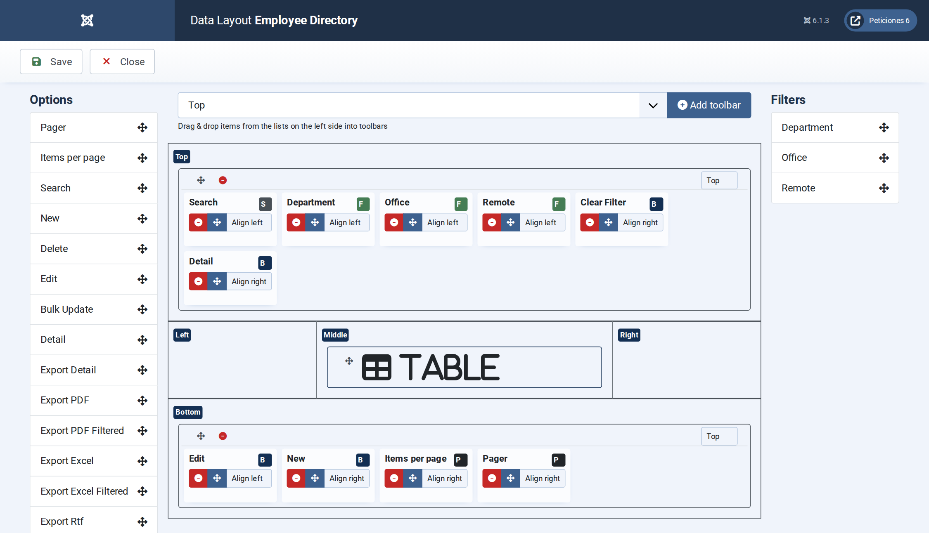Open the toolbar position dropdown arrow
This screenshot has height=533, width=929.
click(653, 105)
